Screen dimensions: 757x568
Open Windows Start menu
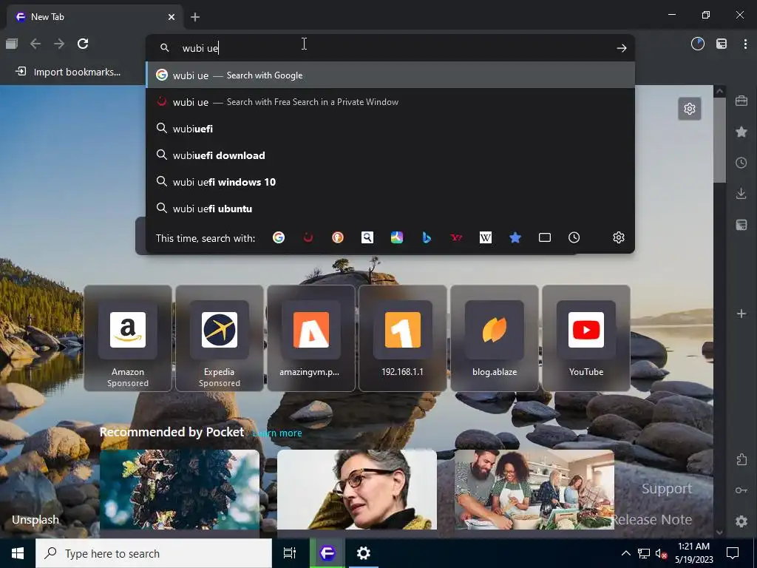(18, 553)
